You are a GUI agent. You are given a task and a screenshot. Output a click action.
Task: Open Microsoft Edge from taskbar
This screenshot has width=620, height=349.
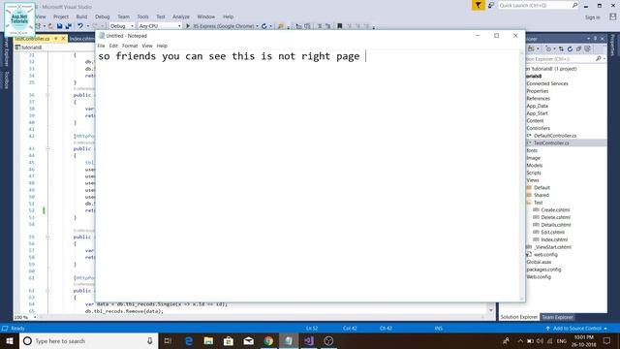[189, 340]
